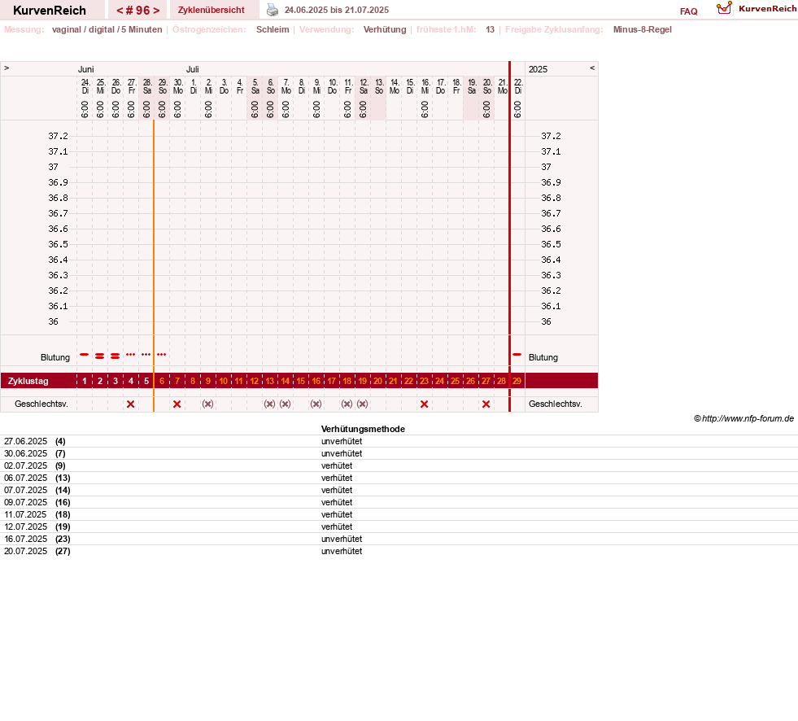Select cycle day 29 in Zyklustag row

pos(517,381)
